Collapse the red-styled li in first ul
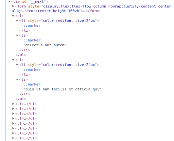174x141 pixels. (x=17, y=21)
